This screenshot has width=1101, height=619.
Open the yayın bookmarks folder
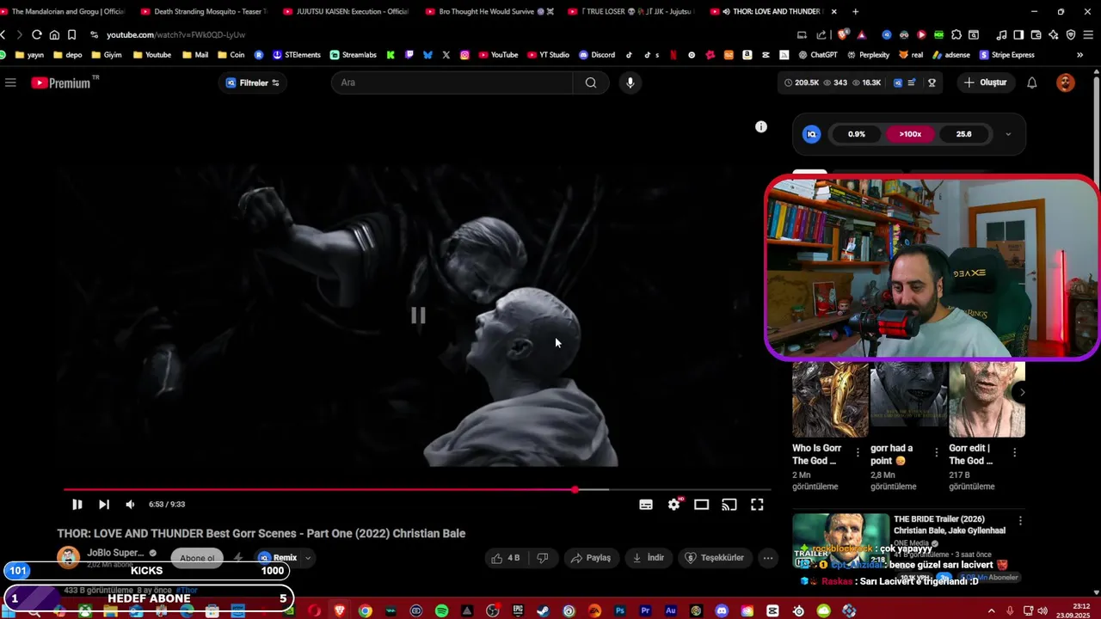29,55
